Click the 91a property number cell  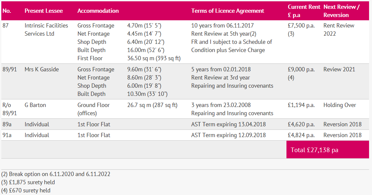(x=7, y=135)
